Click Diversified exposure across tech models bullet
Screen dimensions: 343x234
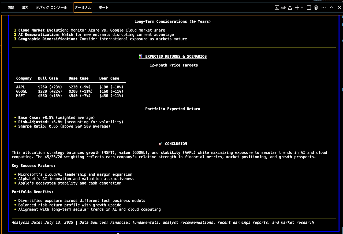[82, 201]
